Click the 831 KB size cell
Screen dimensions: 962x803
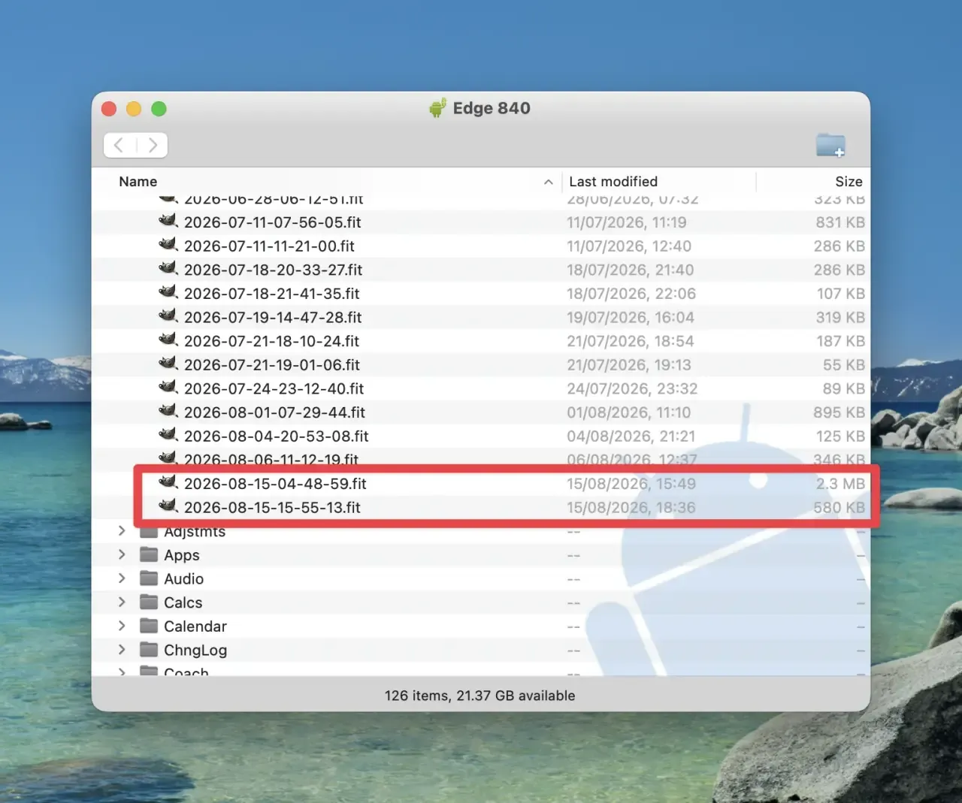click(840, 222)
